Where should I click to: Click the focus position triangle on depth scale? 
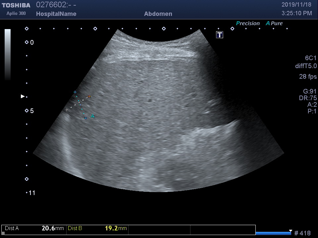[x=23, y=97]
